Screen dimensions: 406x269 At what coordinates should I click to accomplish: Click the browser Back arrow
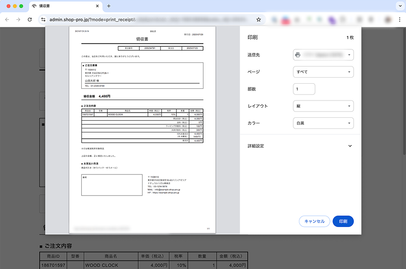click(x=7, y=19)
